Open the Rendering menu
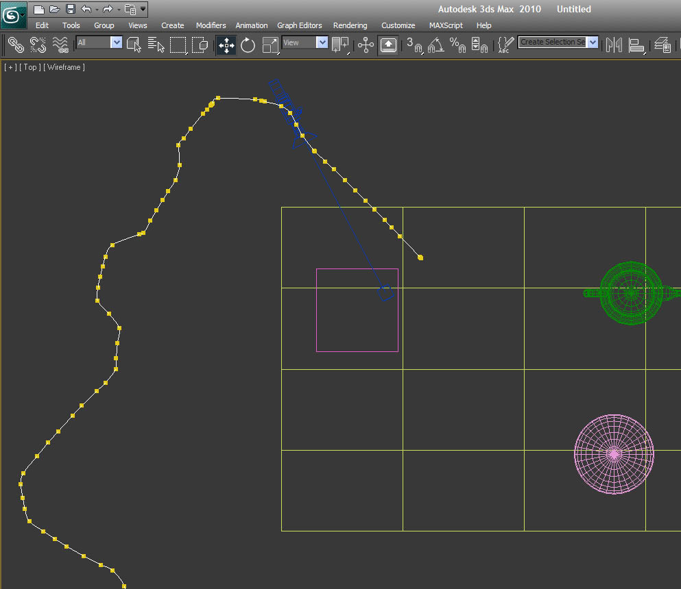681x589 pixels. pos(350,25)
